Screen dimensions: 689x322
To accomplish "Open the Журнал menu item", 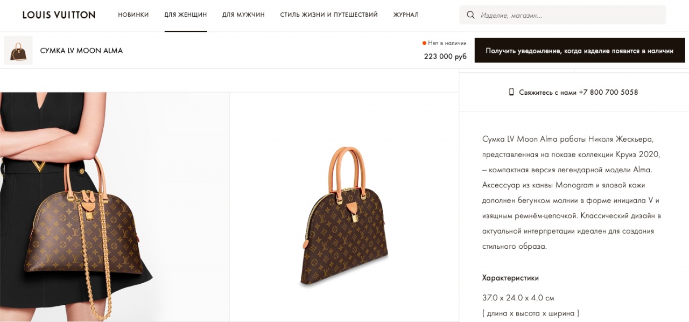I will [406, 15].
